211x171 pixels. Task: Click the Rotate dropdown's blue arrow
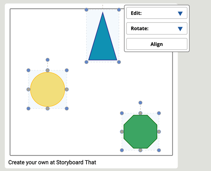click(180, 29)
